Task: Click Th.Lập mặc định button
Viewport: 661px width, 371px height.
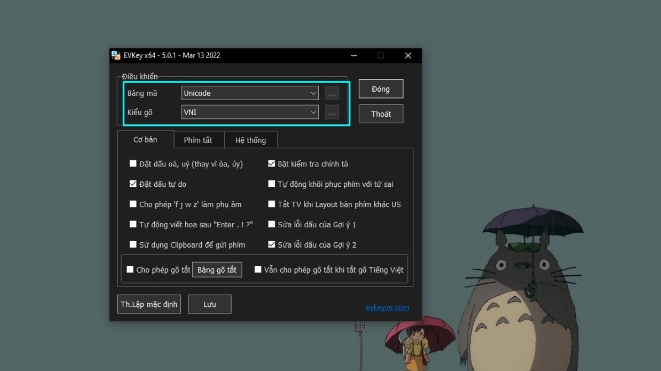Action: click(149, 304)
